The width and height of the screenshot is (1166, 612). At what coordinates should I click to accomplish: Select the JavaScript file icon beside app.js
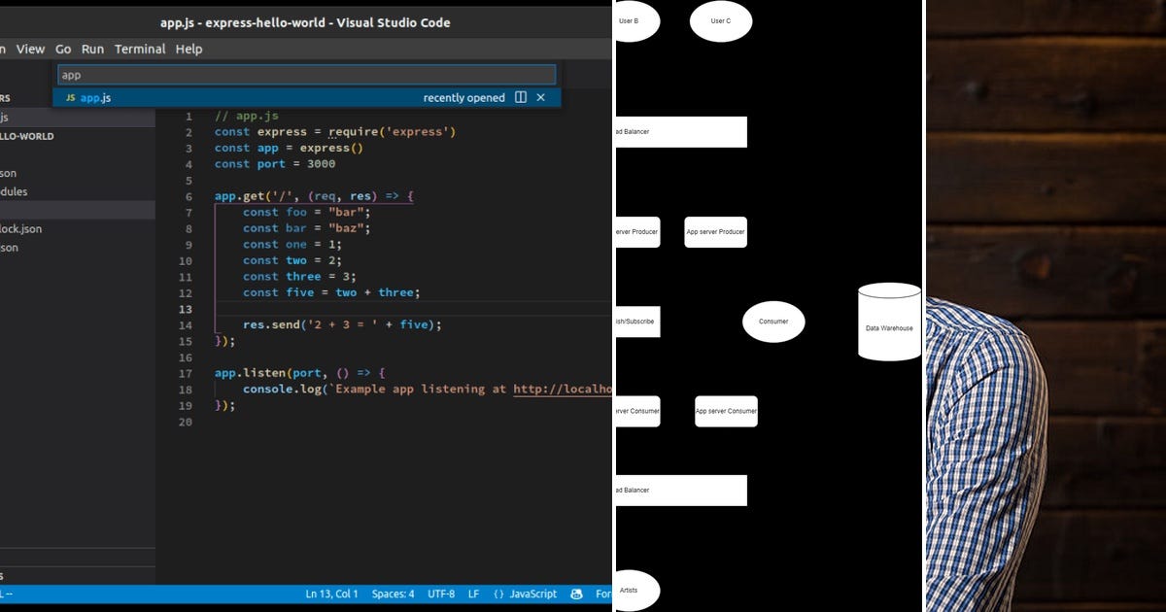pos(69,97)
